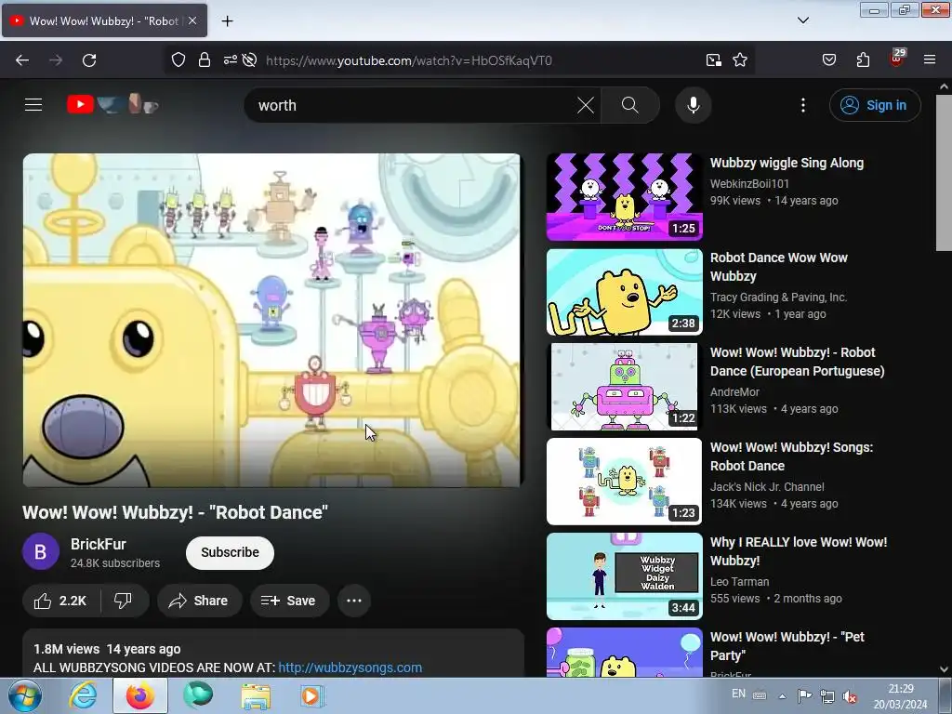Image resolution: width=952 pixels, height=714 pixels.
Task: Launch Internet Explorer from taskbar
Action: pyautogui.click(x=83, y=695)
